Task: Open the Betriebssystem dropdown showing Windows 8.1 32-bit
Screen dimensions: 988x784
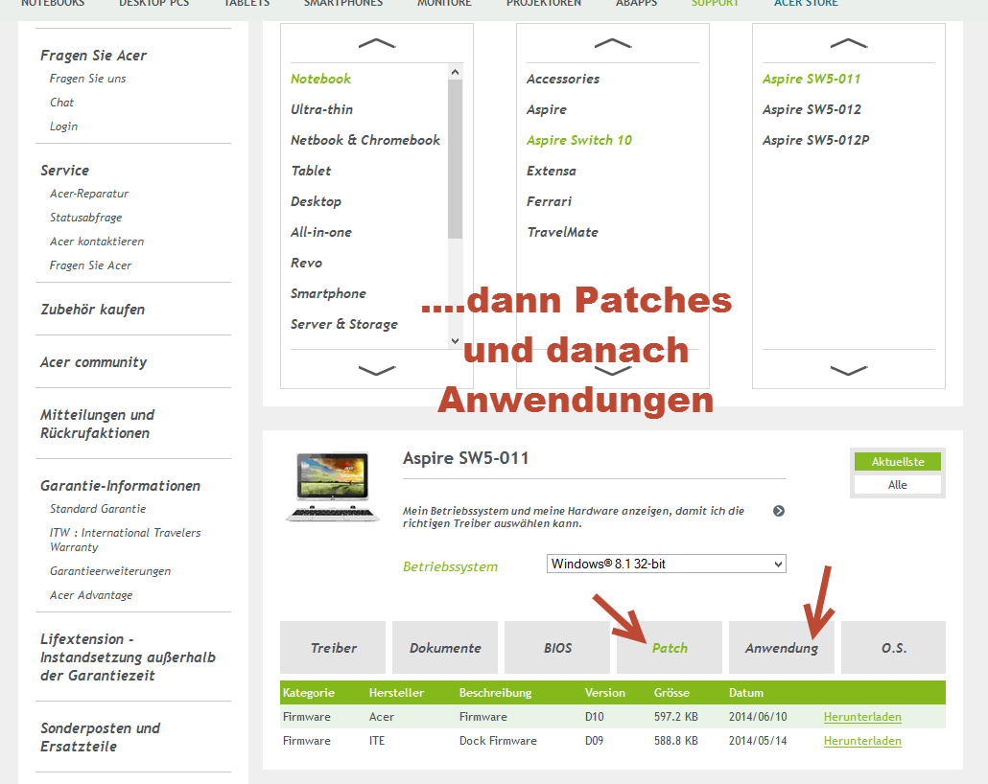Action: (666, 564)
